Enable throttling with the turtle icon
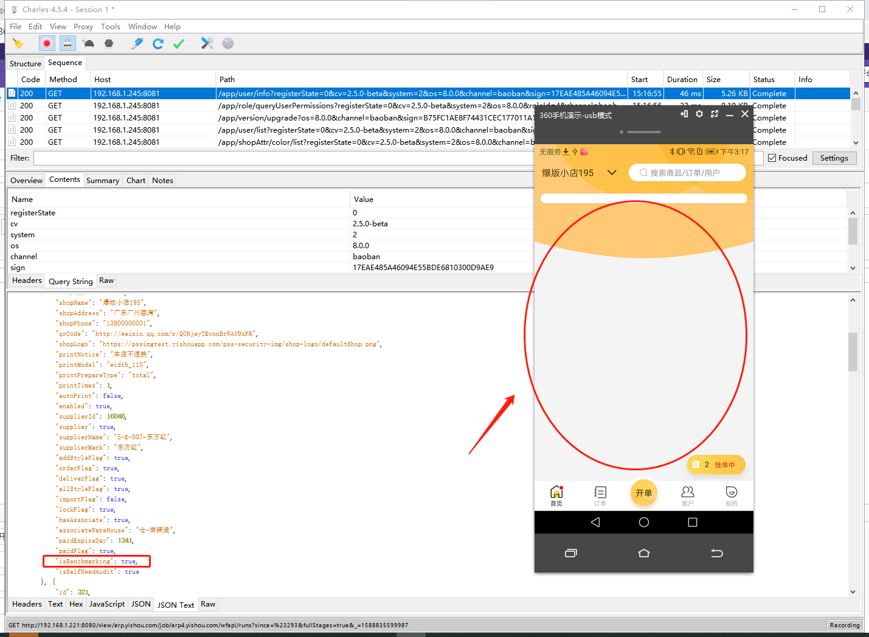The height and width of the screenshot is (637, 869). pos(89,43)
